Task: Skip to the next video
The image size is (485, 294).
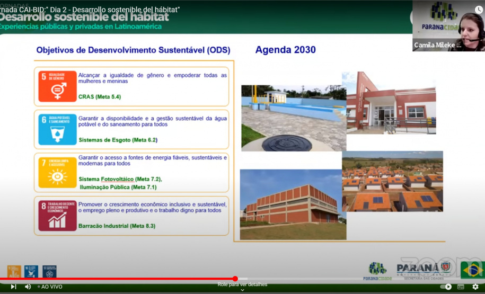Action: tap(13, 287)
